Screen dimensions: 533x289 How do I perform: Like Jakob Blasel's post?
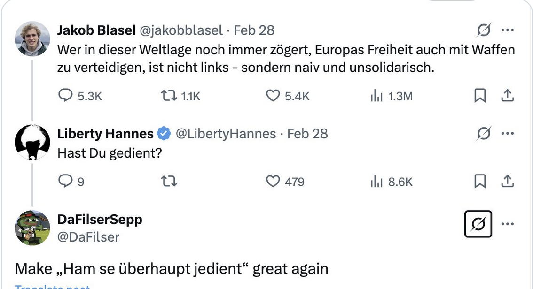click(273, 96)
